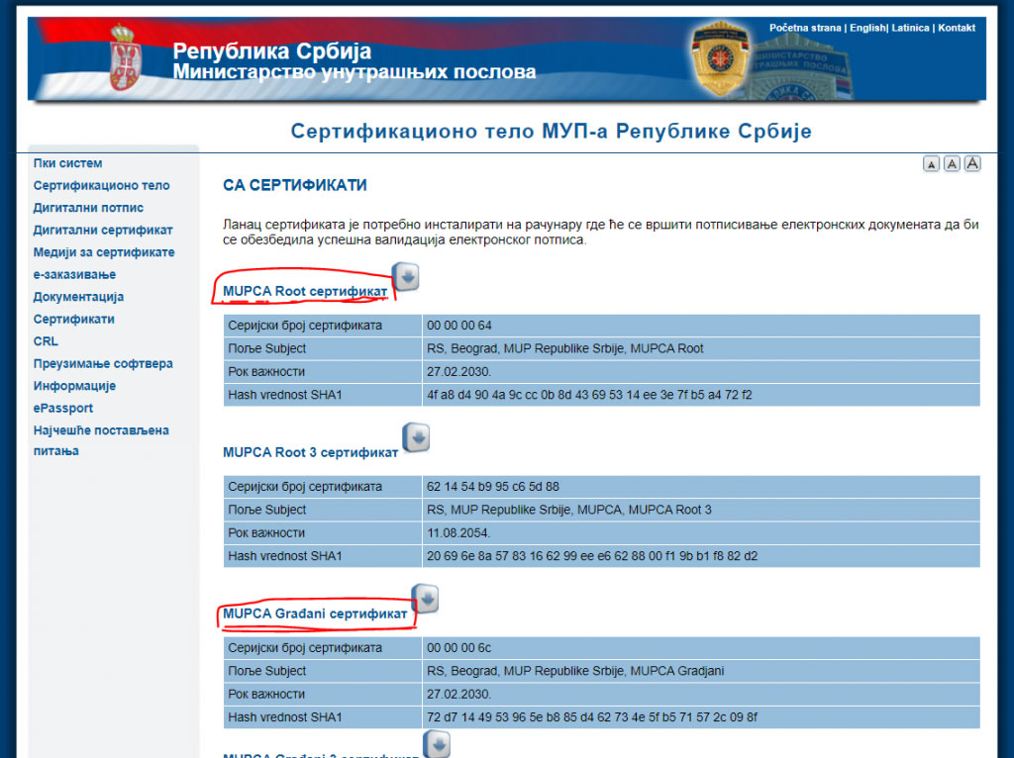Download the MUPCA Root 3 certificate icon
The height and width of the screenshot is (758, 1014).
coord(416,437)
